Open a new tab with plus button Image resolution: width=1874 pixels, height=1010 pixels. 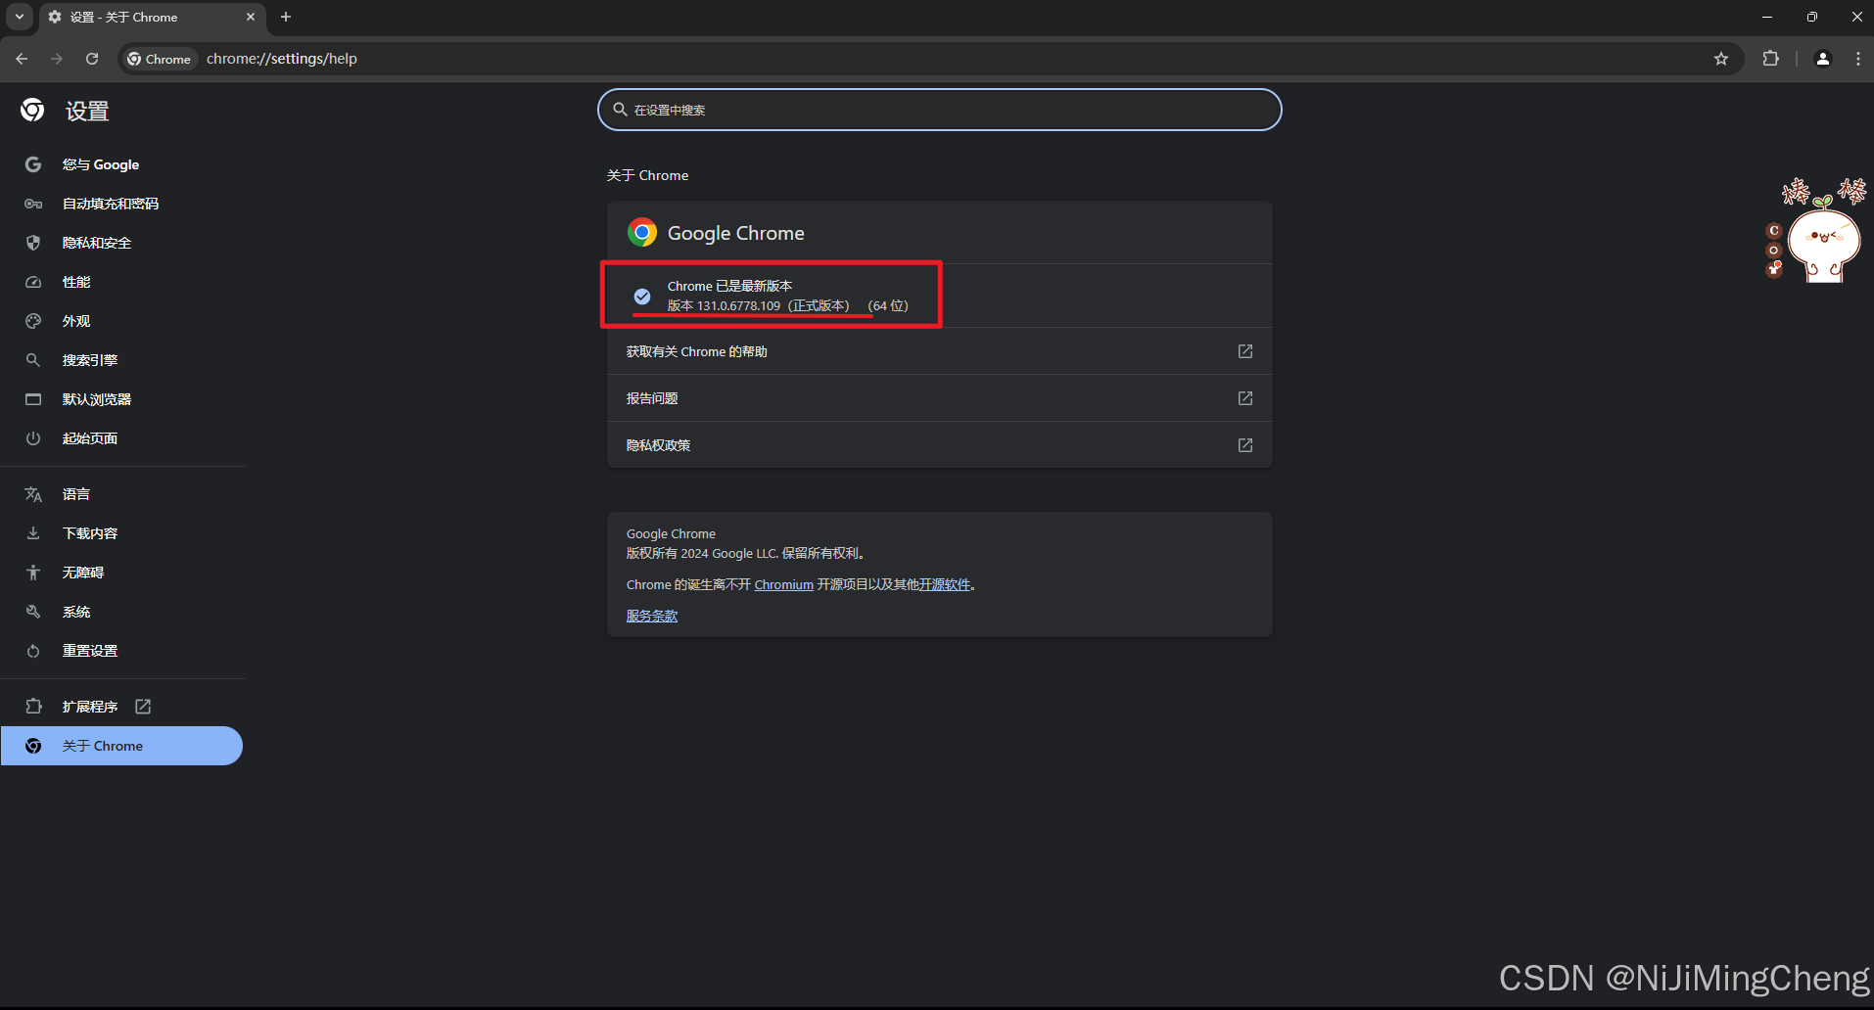(286, 17)
